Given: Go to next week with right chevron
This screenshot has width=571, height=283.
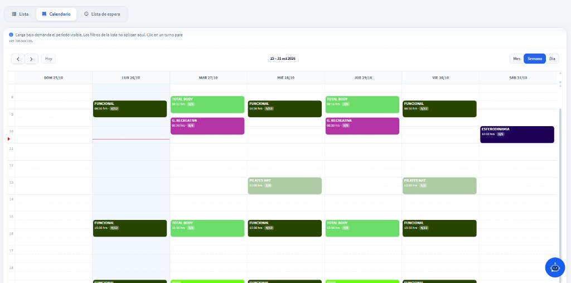Looking at the screenshot, I should click(x=31, y=59).
